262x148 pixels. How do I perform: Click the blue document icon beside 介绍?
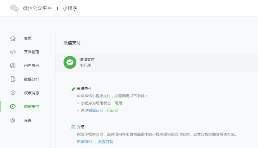73,127
